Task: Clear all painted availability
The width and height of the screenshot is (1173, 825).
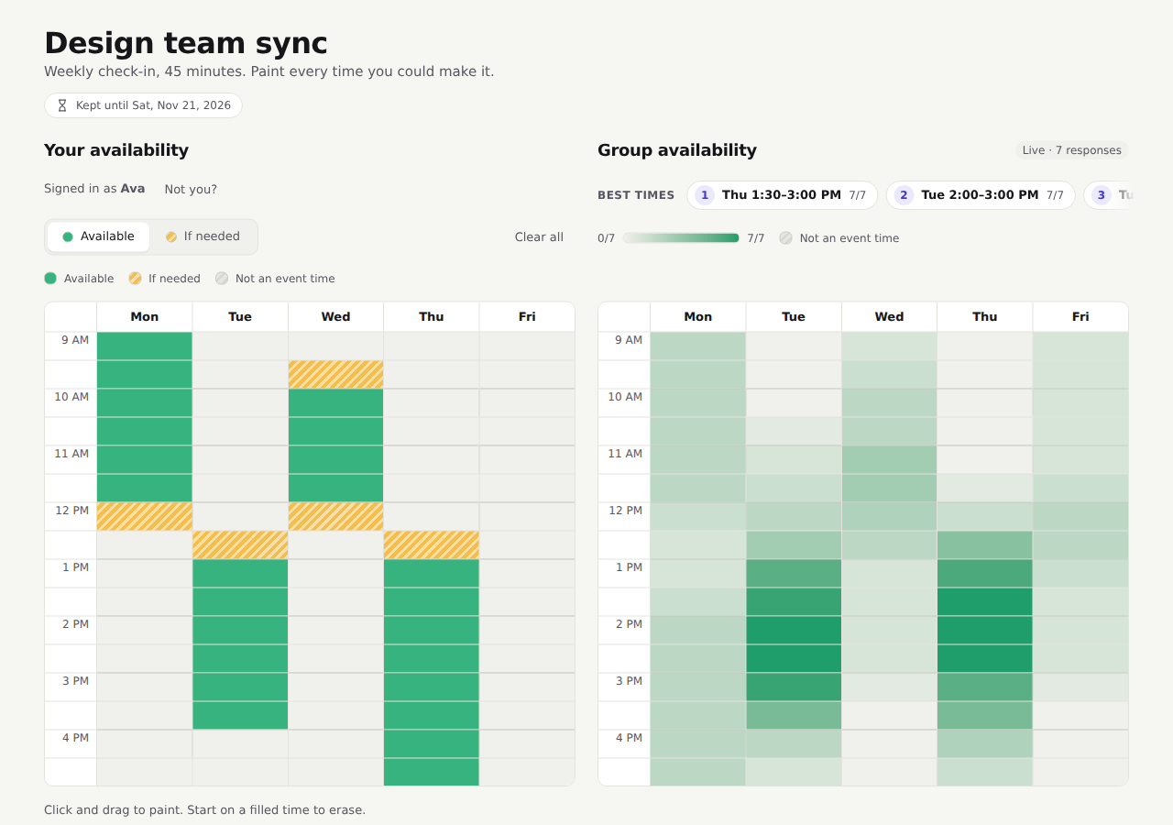Action: [x=539, y=237]
